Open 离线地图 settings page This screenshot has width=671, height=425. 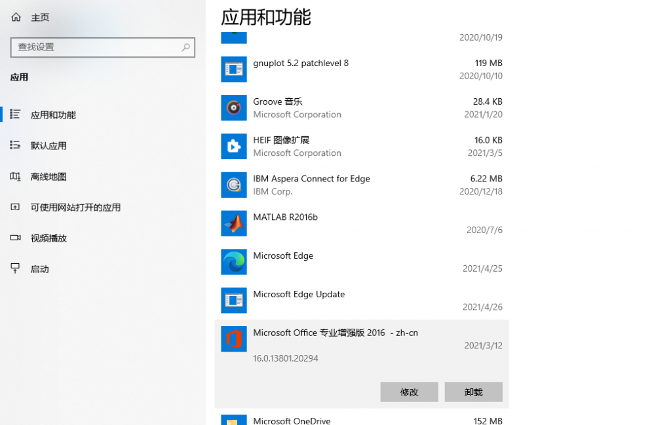(48, 177)
